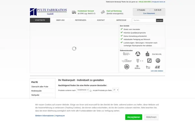Viewport: 195px width, 122px height.
Task: Open the Zum Warenkorb link
Action: (149, 13)
